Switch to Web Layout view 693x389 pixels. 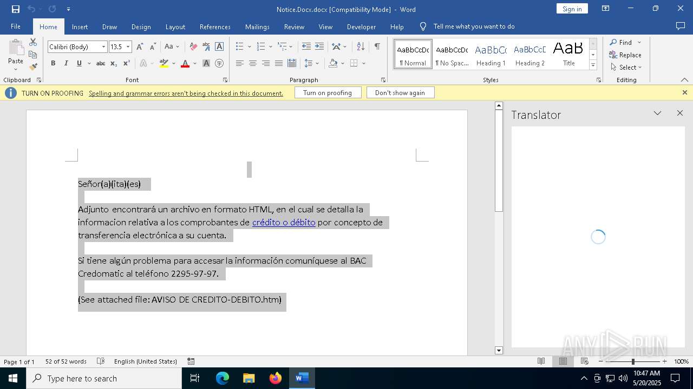click(x=584, y=361)
